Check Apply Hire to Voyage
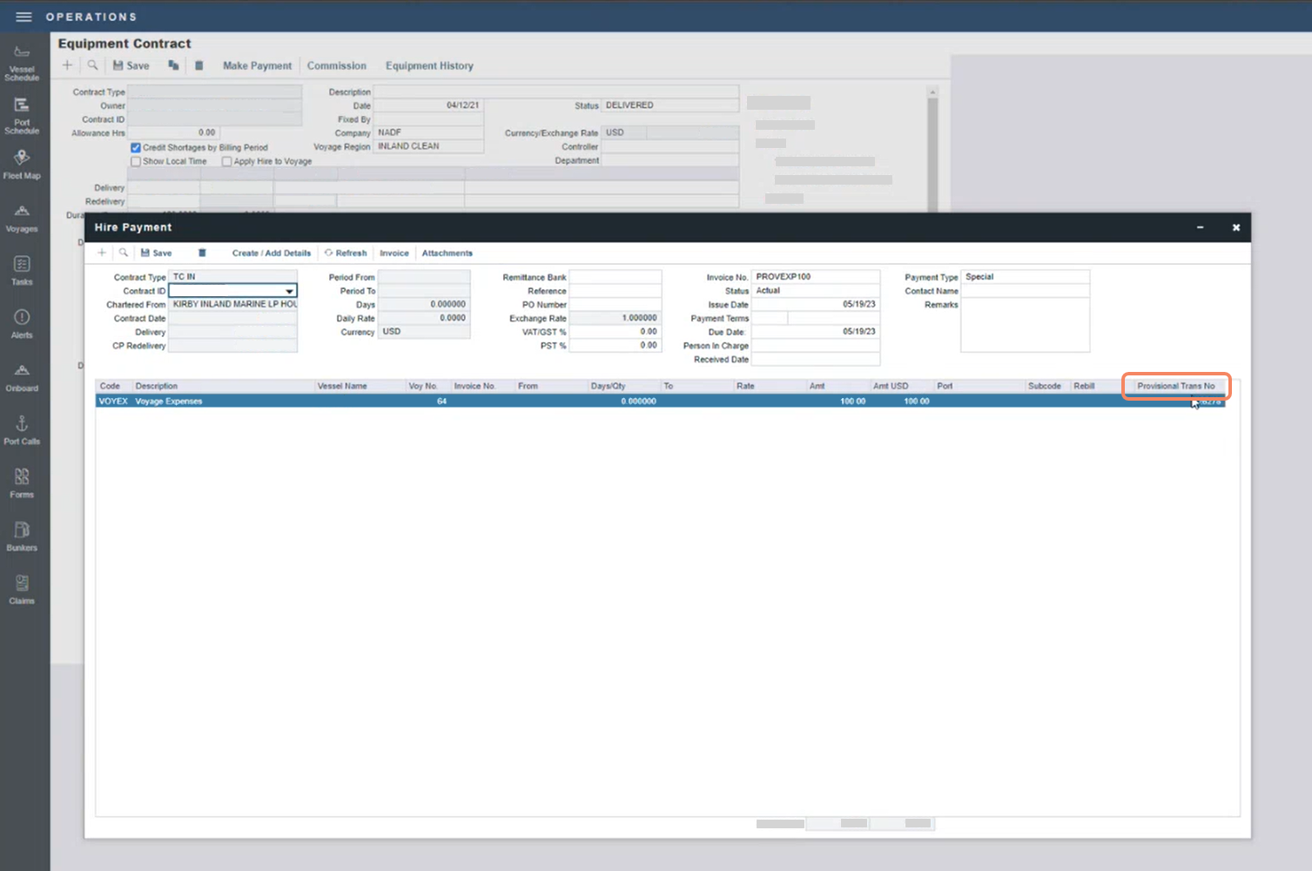The height and width of the screenshot is (871, 1312). (226, 161)
